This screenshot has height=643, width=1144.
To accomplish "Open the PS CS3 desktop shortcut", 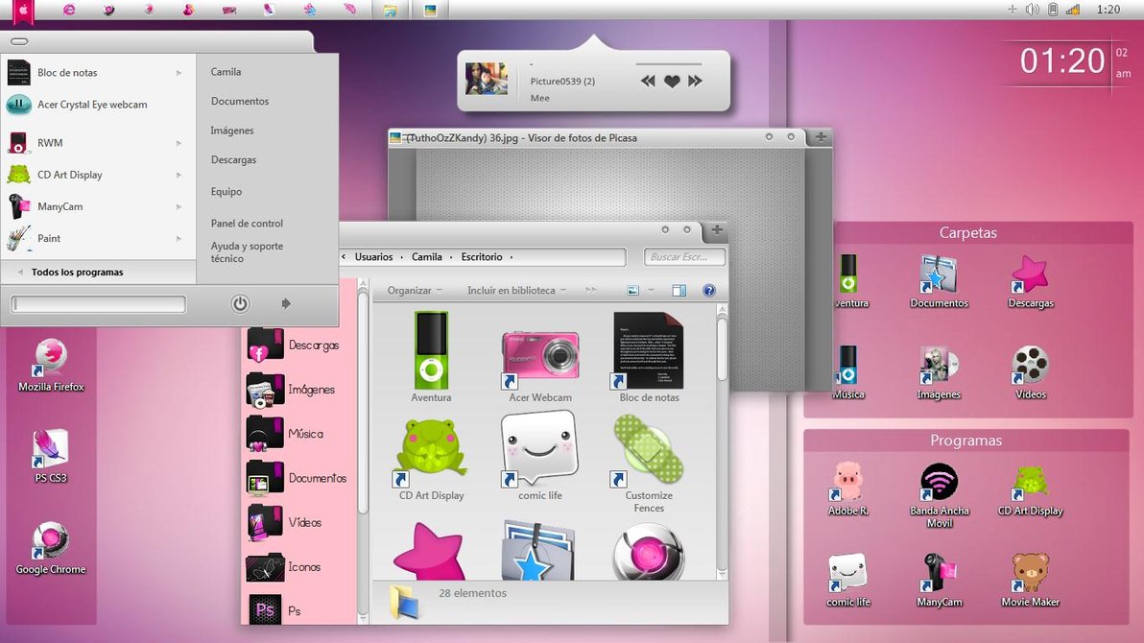I will pos(51,451).
